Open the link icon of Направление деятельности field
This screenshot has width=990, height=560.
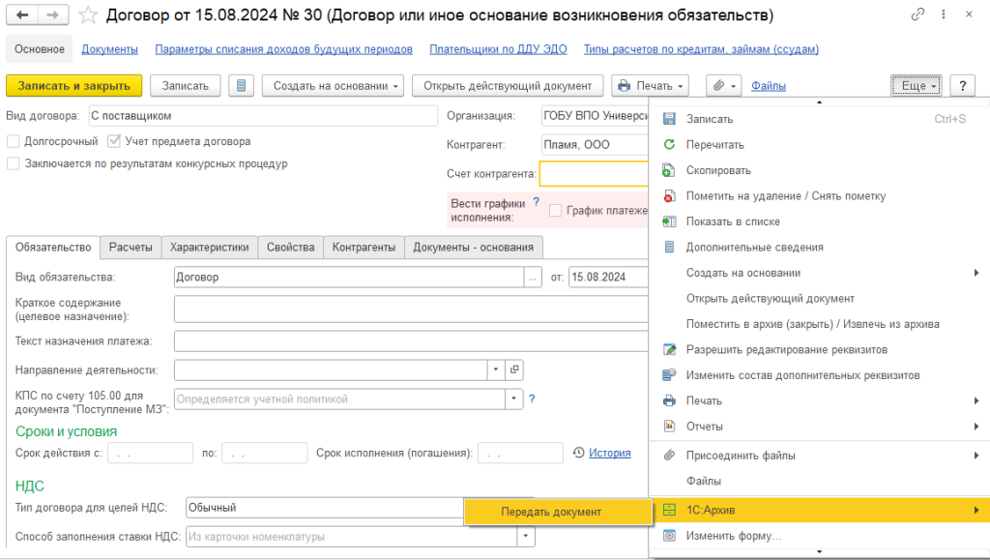(514, 370)
